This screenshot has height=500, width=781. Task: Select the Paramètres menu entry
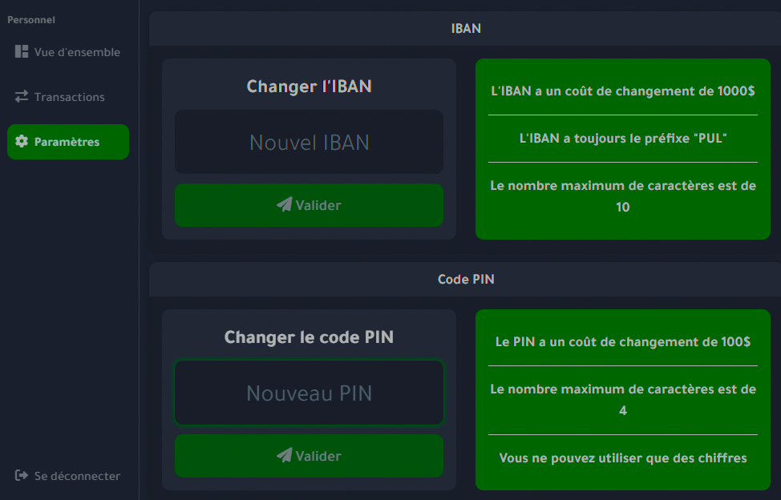pyautogui.click(x=67, y=142)
